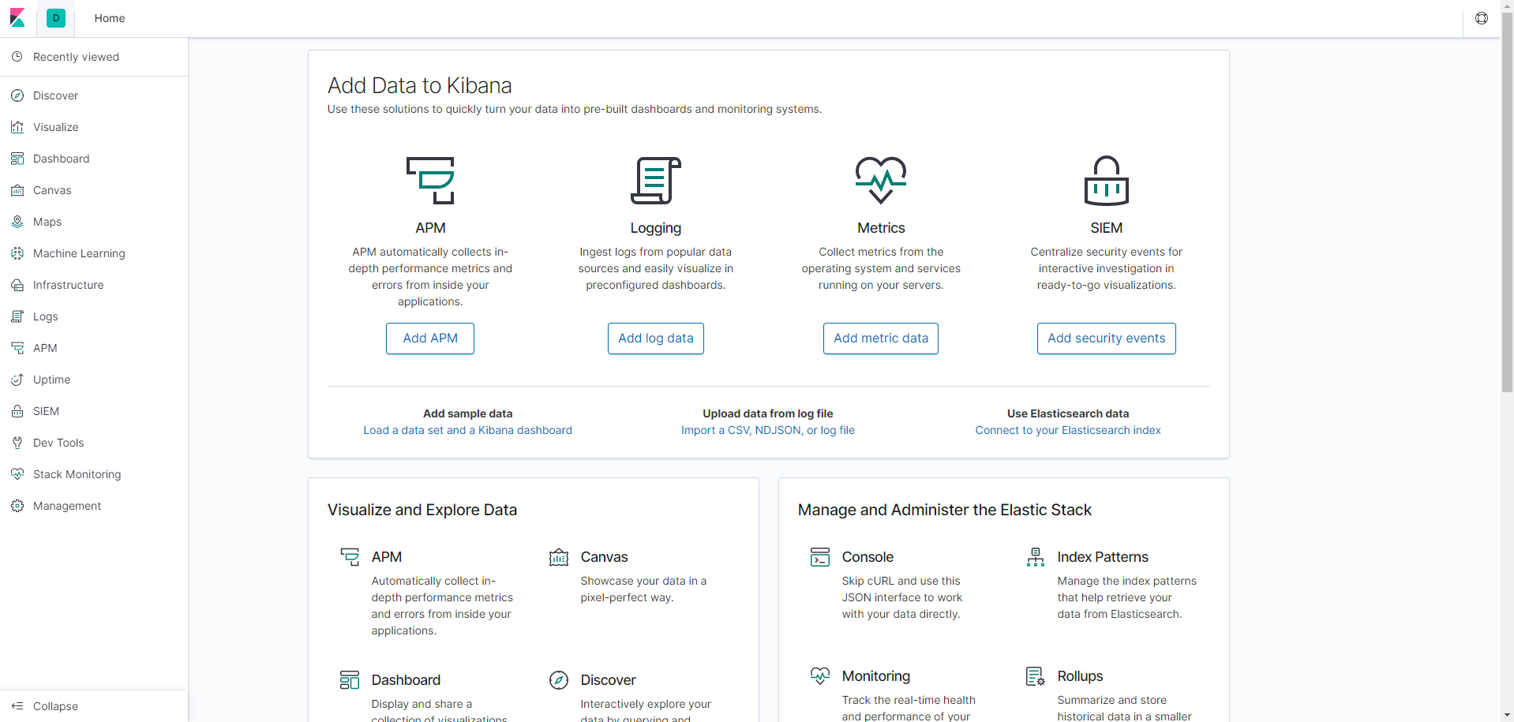Click the Add security events button
Viewport: 1514px width, 722px height.
[1106, 338]
